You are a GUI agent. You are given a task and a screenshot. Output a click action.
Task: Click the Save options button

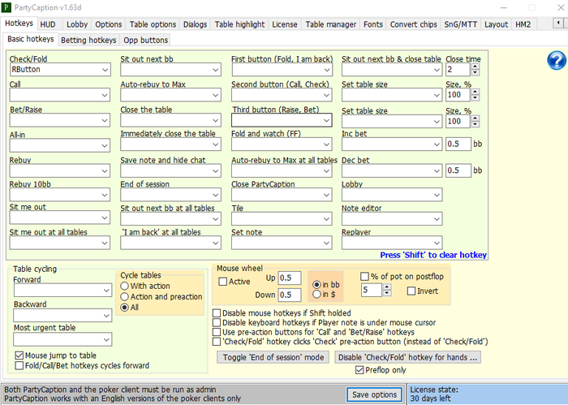click(x=375, y=394)
